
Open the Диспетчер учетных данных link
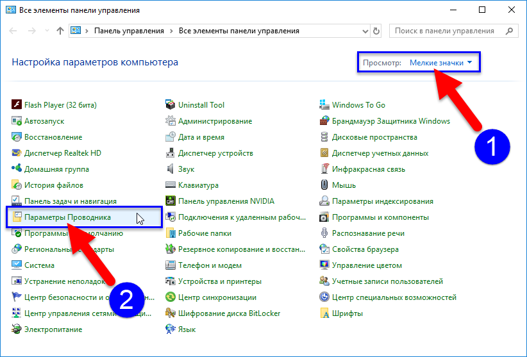(x=380, y=153)
